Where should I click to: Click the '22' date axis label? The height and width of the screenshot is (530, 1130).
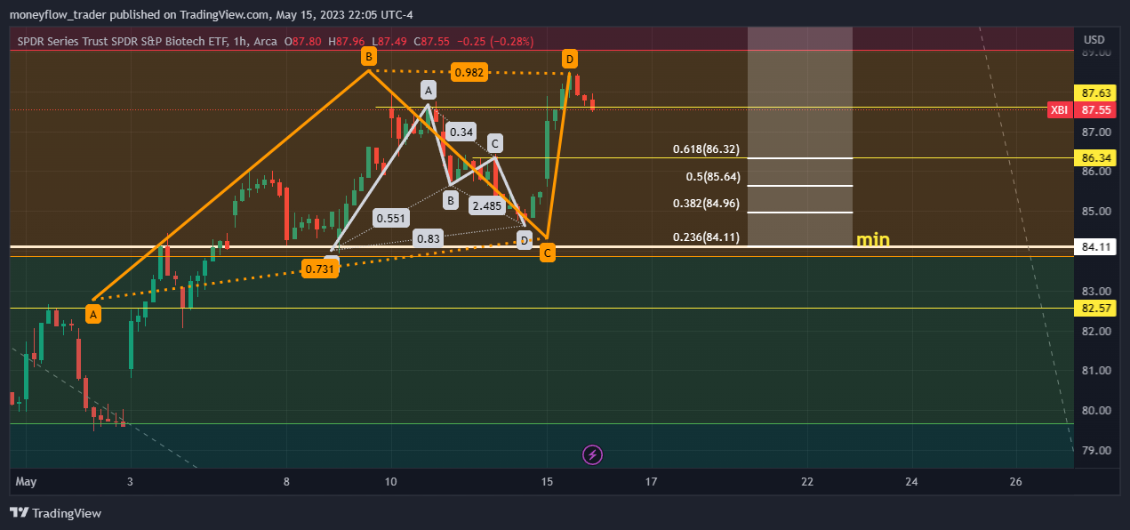coord(807,482)
